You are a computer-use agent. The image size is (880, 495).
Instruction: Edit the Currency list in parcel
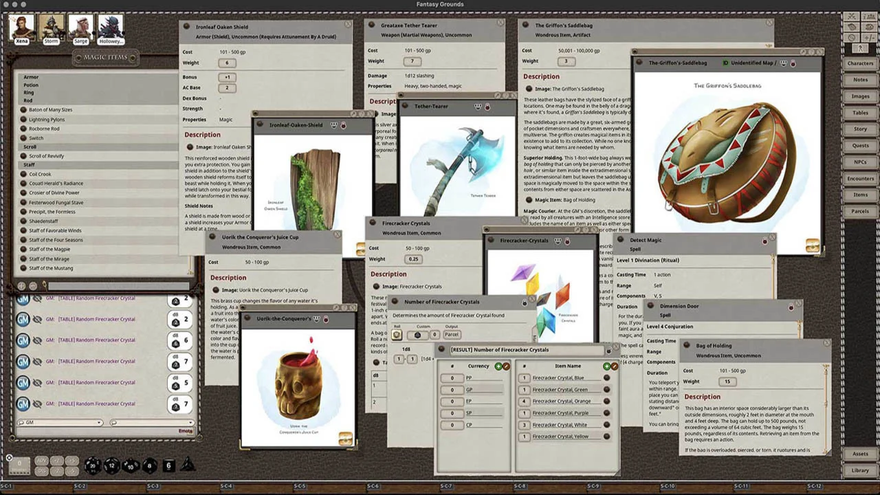(x=506, y=366)
